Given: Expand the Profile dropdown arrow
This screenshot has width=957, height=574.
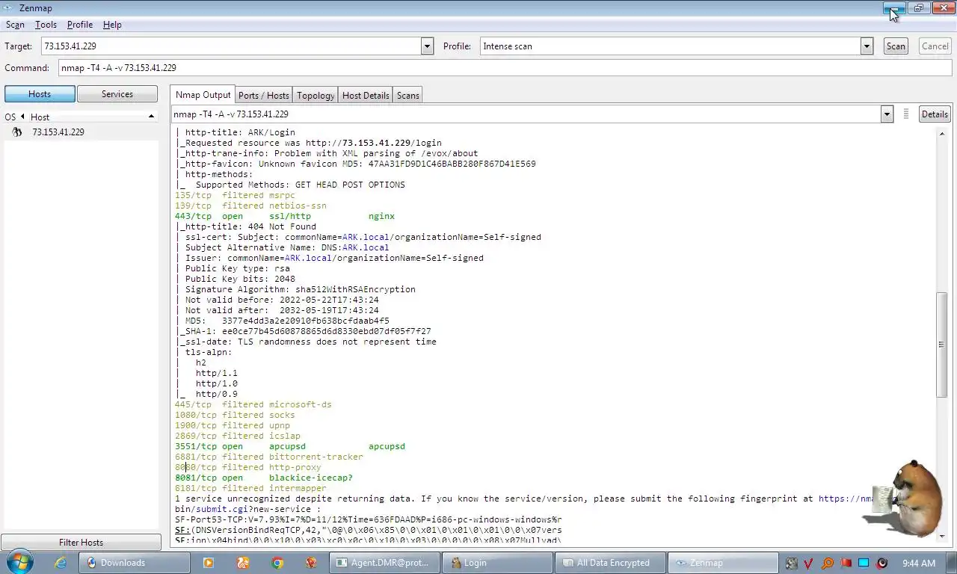Looking at the screenshot, I should click(x=867, y=46).
